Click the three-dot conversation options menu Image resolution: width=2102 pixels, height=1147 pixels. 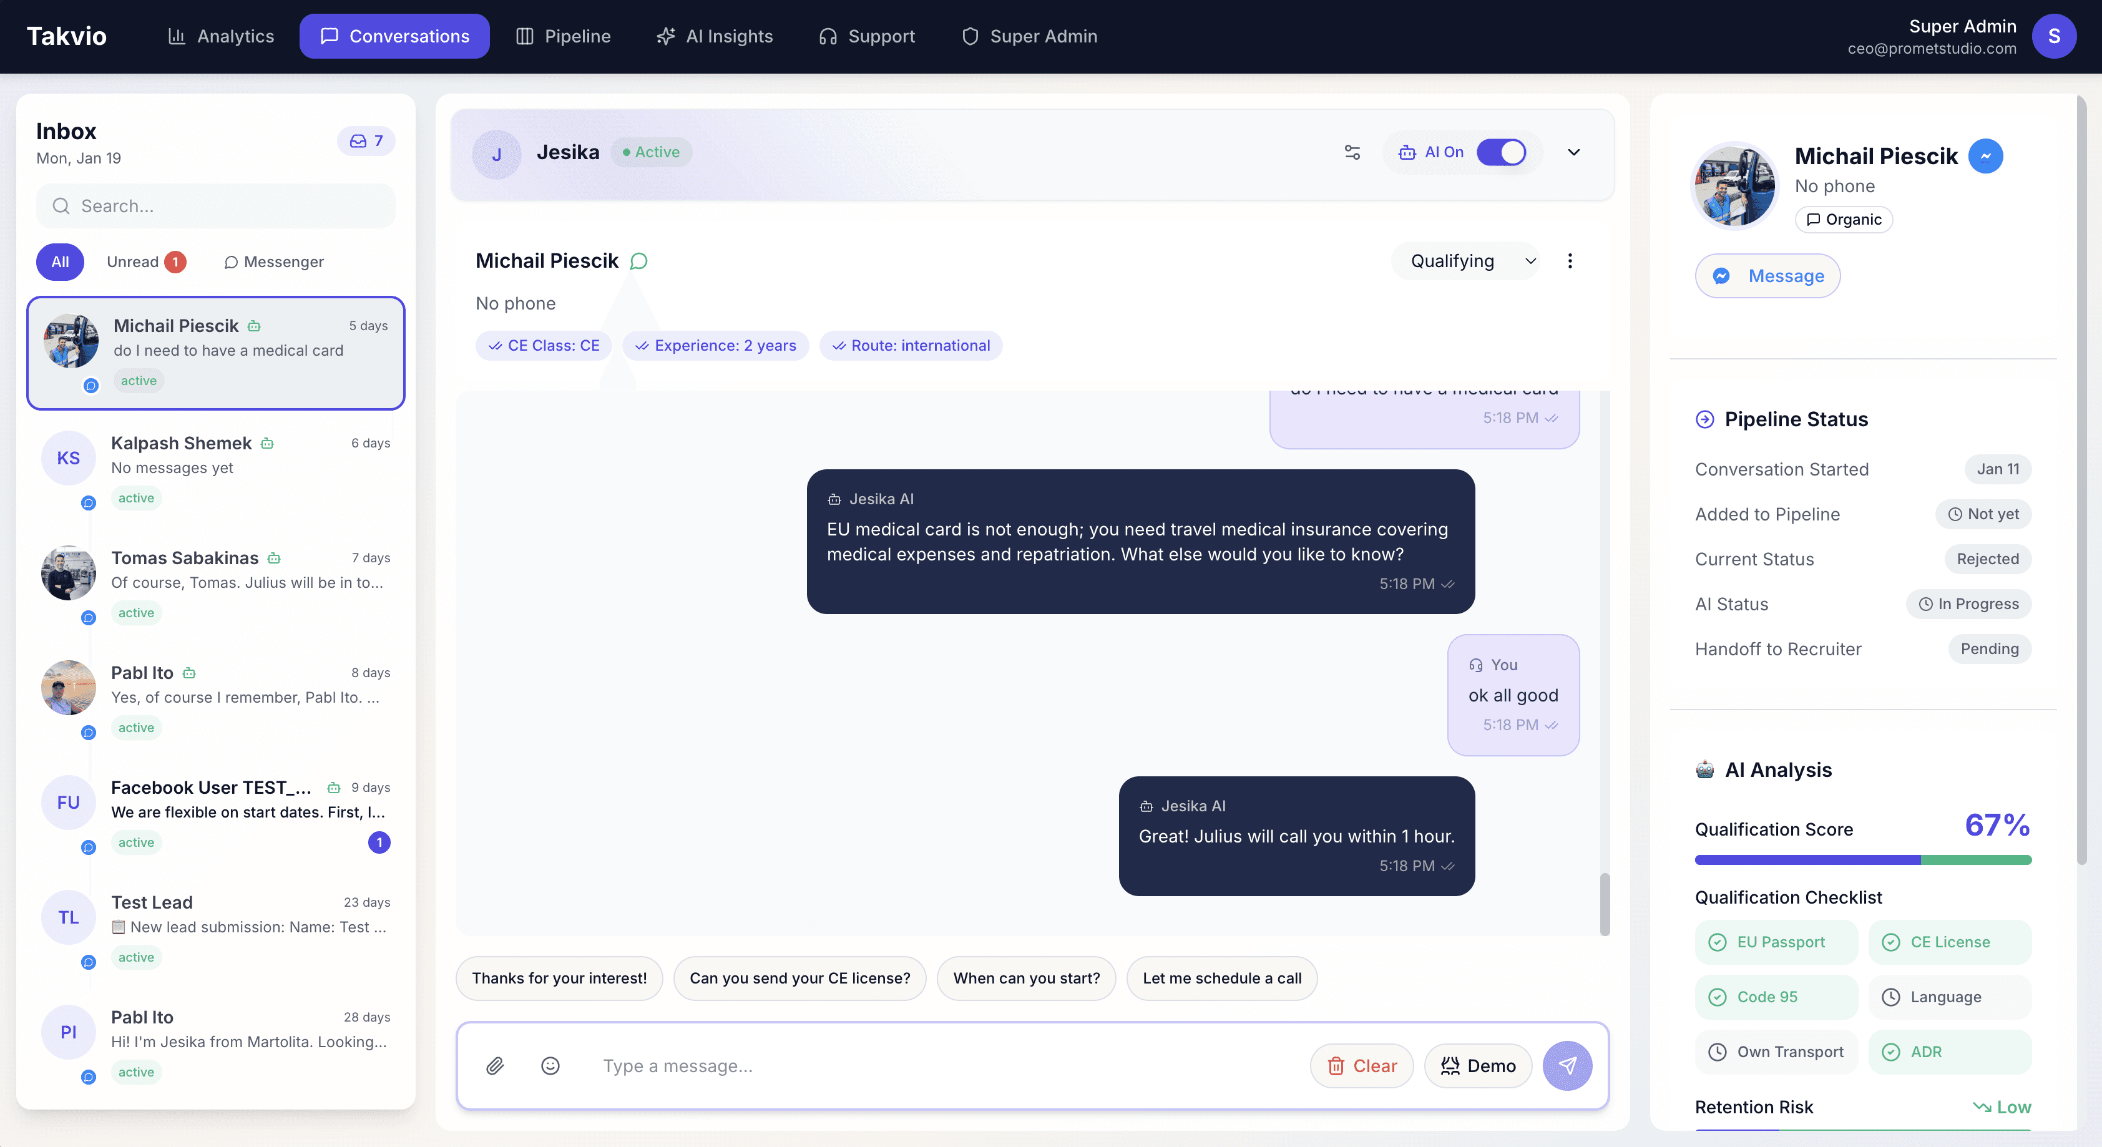tap(1570, 261)
